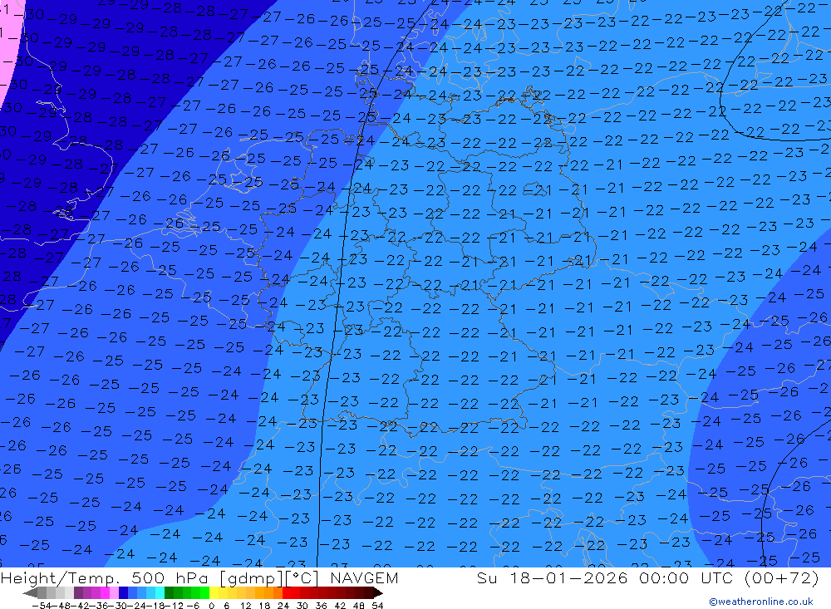Select the NAVGEM model name in the title

364,577
